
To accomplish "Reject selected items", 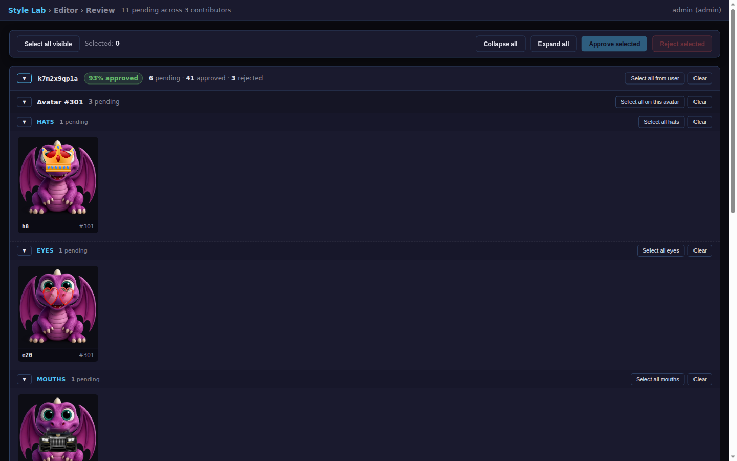I will [682, 44].
